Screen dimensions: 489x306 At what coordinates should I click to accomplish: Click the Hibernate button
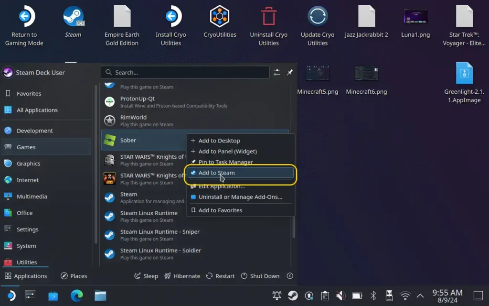[x=182, y=276]
